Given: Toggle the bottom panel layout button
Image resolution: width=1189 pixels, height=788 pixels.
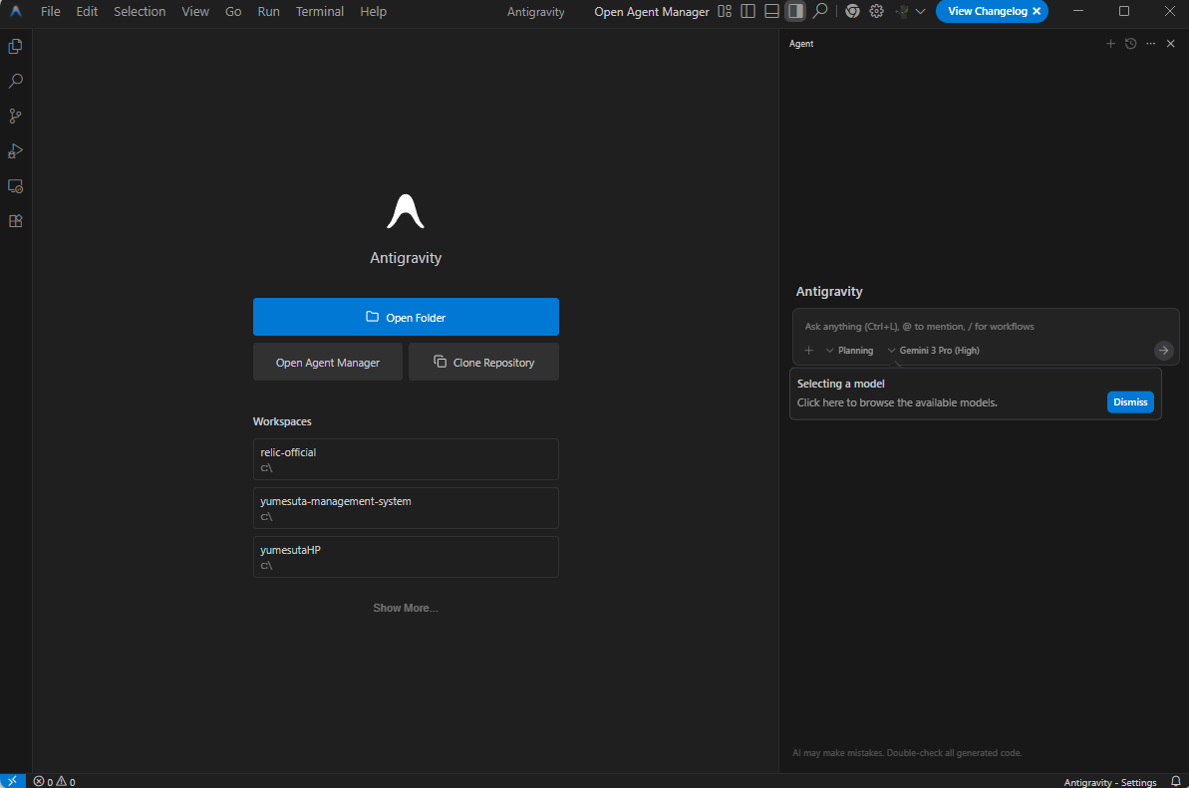Looking at the screenshot, I should [771, 12].
